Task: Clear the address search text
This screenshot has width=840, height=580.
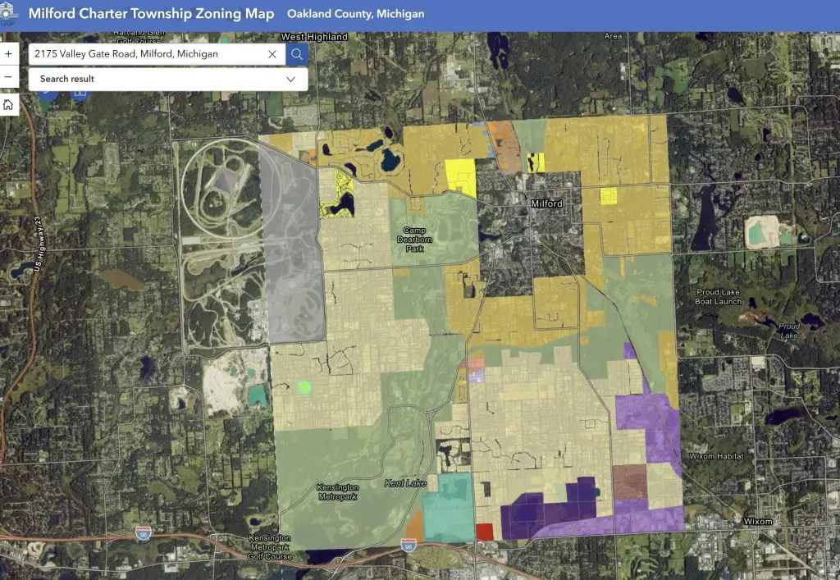Action: [272, 54]
